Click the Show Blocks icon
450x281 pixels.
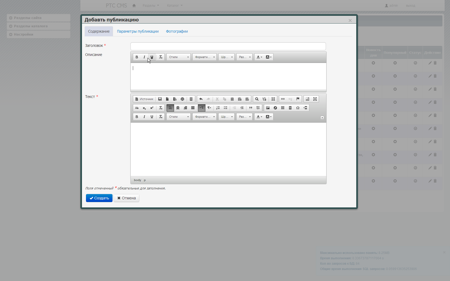pyautogui.click(x=307, y=99)
